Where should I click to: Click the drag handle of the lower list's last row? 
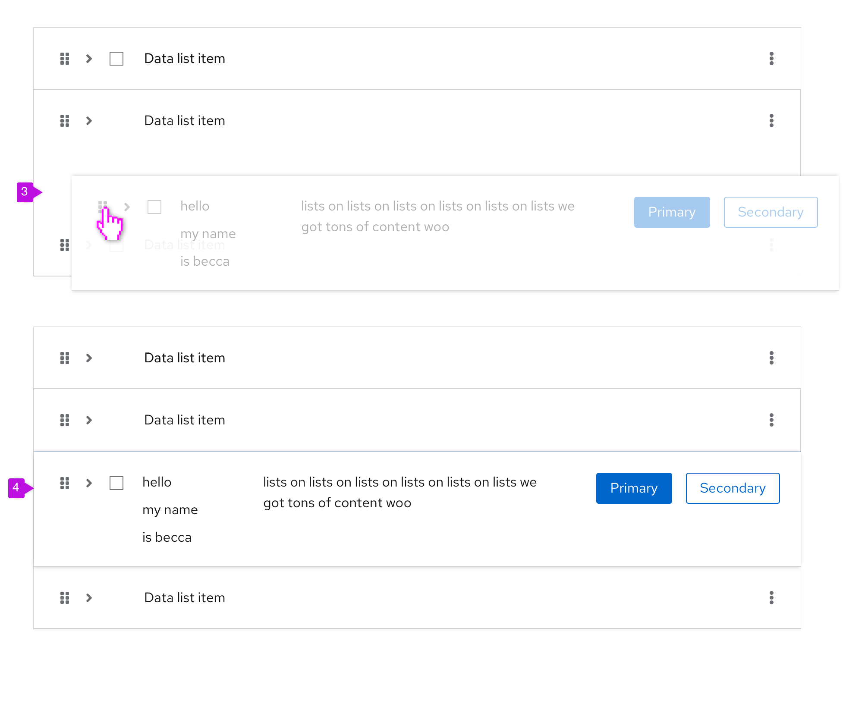65,598
